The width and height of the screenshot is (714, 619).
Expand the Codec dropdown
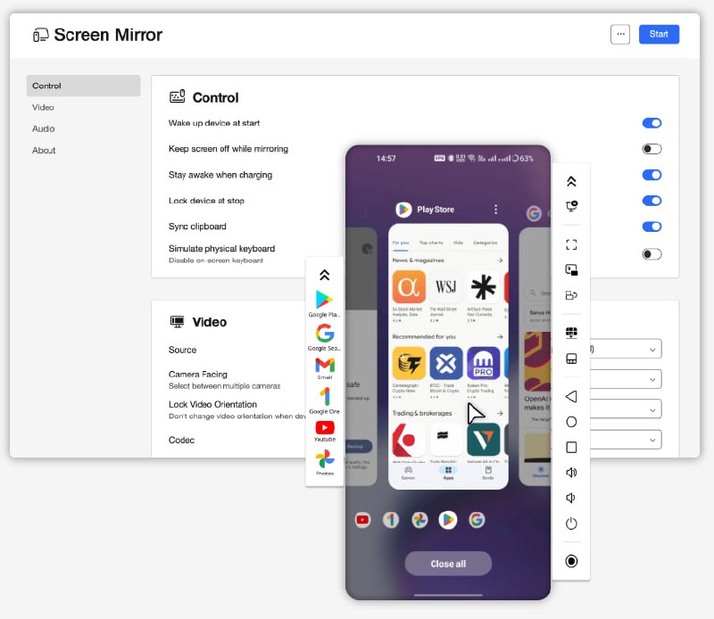click(x=653, y=440)
